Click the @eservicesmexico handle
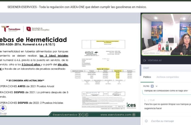The image size is (191, 125). 65,115
